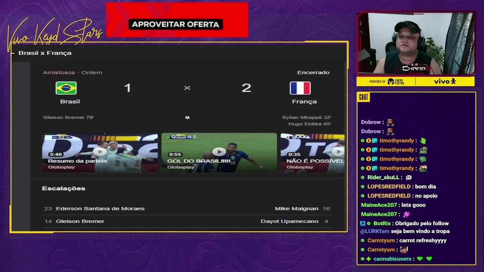Open the Resumo da partida thumbnail title

[78, 161]
